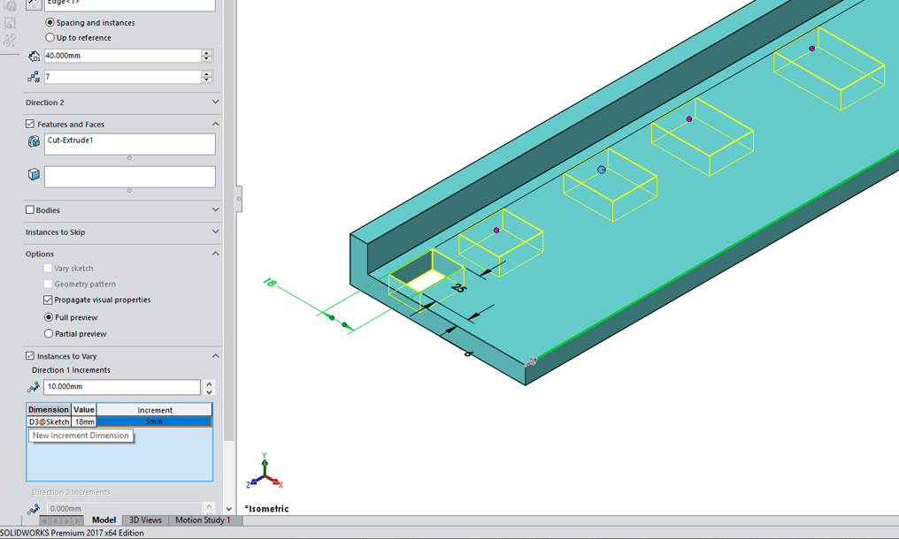This screenshot has width=899, height=539.
Task: Switch to the 3D Views tab
Action: (x=145, y=520)
